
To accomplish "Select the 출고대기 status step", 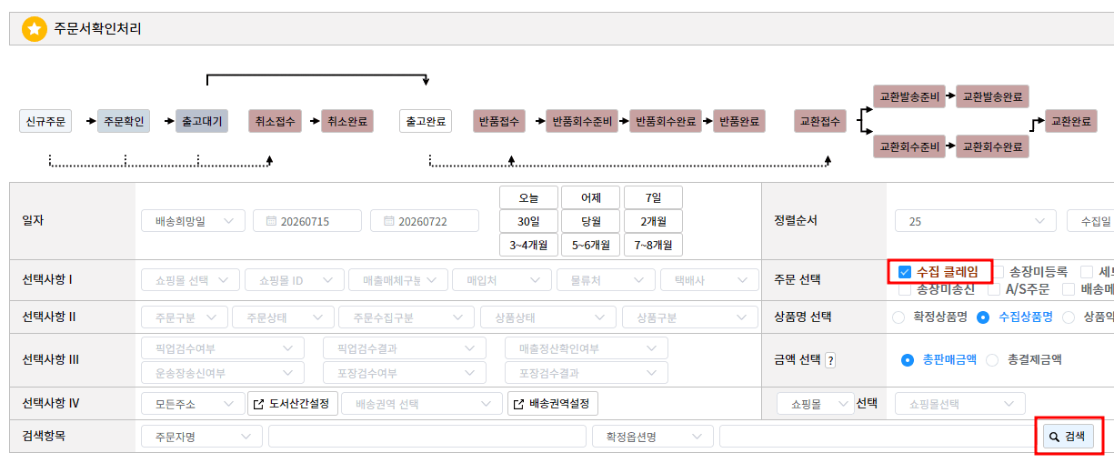I will (x=202, y=121).
